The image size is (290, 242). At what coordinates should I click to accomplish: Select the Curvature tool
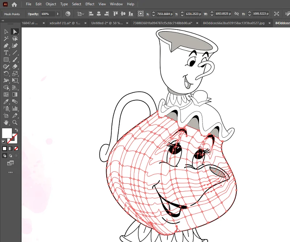pos(15,46)
